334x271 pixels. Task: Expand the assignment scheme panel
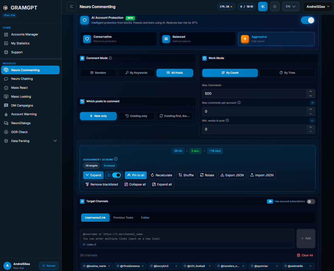(x=93, y=175)
